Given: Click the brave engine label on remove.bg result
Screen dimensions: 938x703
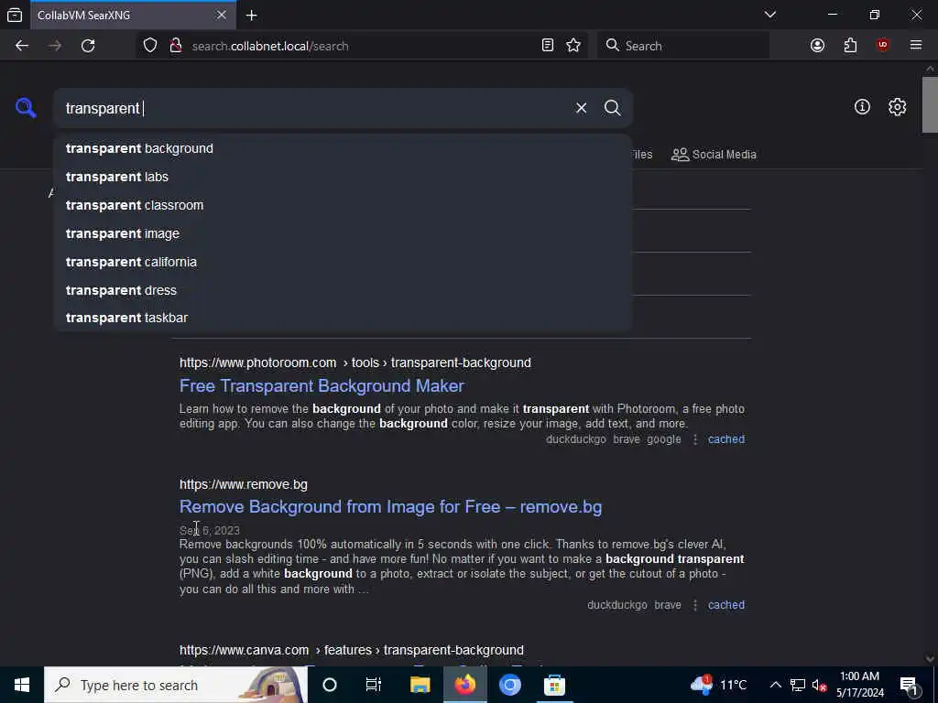Looking at the screenshot, I should 668,605.
